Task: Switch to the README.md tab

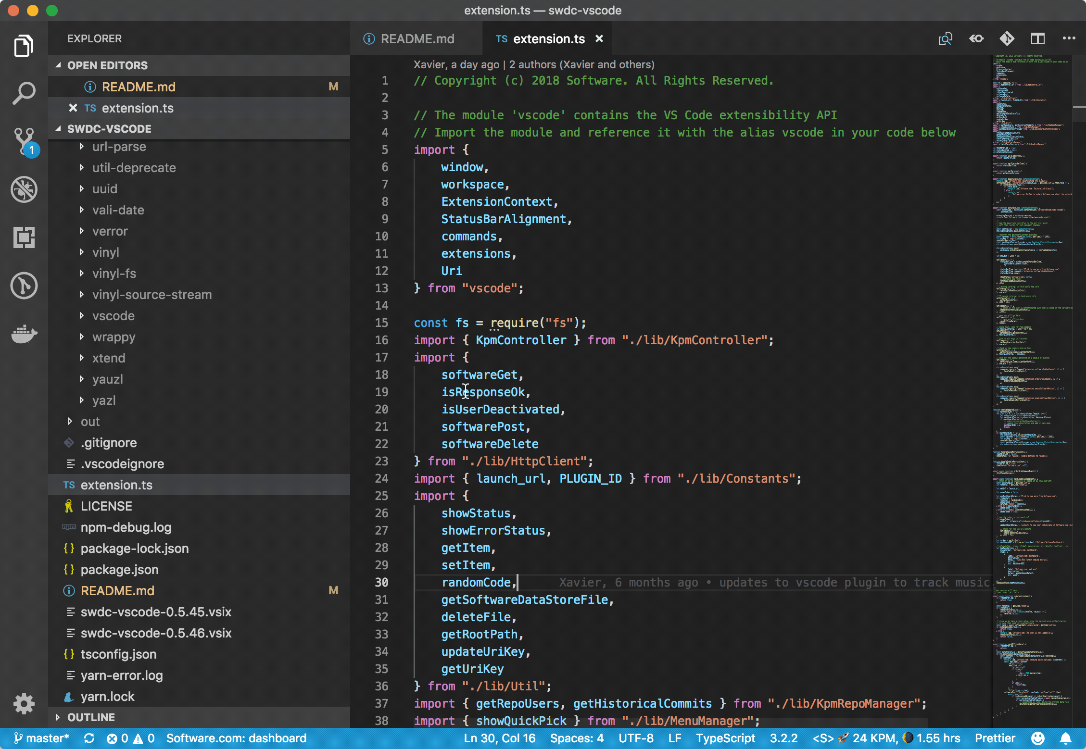Action: coord(417,39)
